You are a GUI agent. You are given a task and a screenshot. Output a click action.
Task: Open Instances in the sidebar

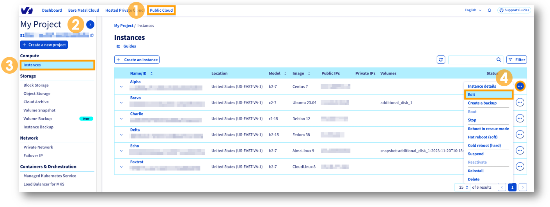click(x=57, y=65)
